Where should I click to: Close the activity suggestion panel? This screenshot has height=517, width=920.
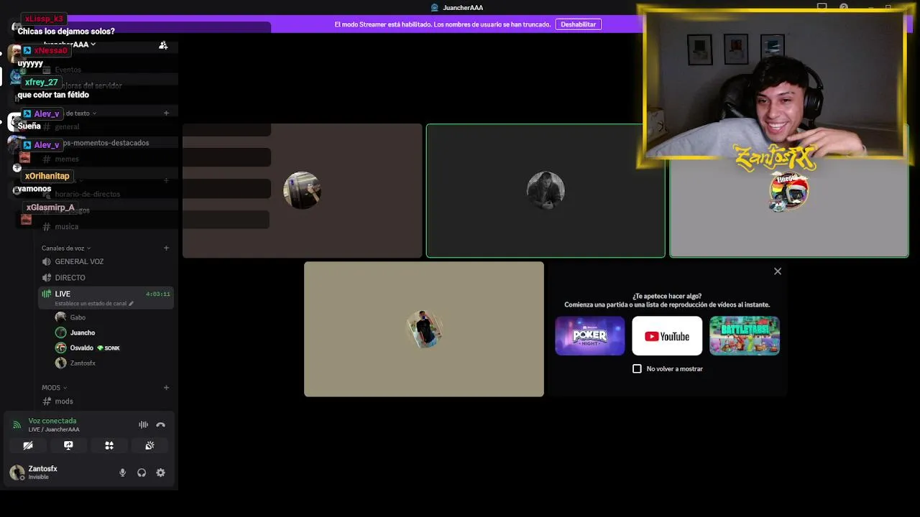777,271
